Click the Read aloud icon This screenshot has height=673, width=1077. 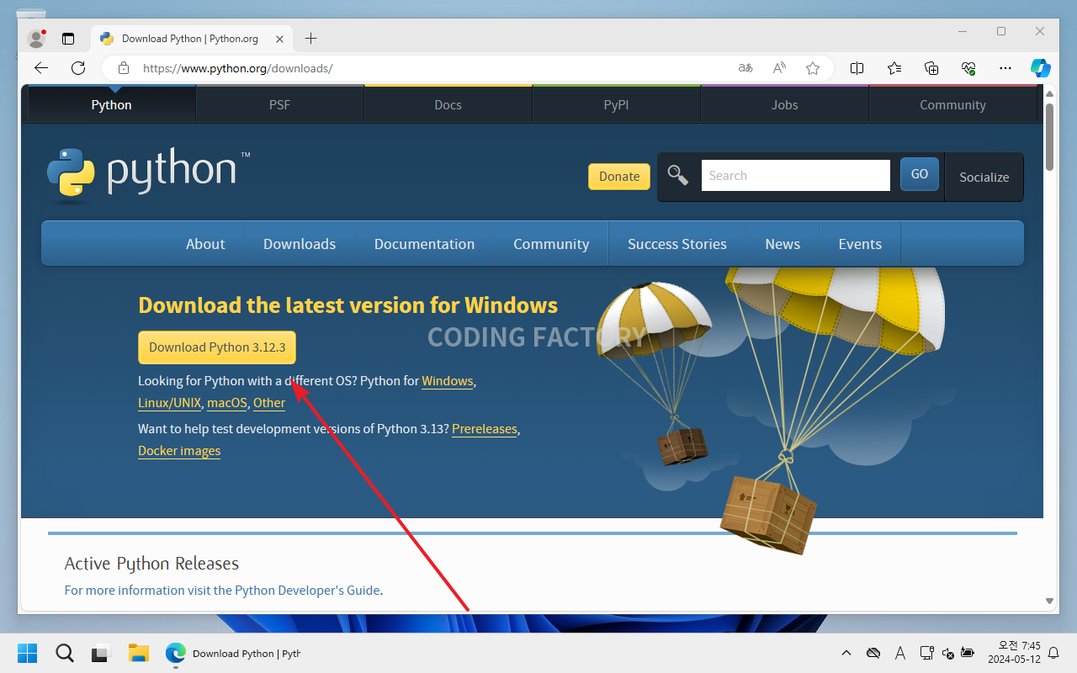779,68
